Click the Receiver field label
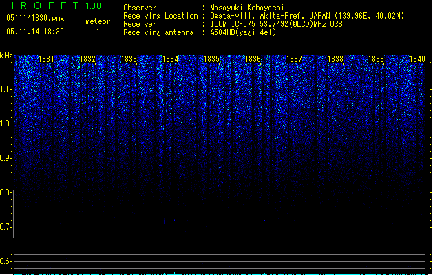 tap(140, 24)
